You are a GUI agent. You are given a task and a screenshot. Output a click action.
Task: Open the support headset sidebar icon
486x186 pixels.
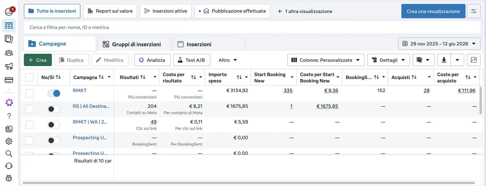pyautogui.click(x=9, y=166)
